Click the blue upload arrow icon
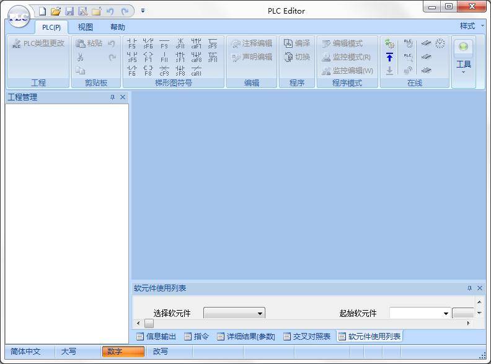 (389, 57)
